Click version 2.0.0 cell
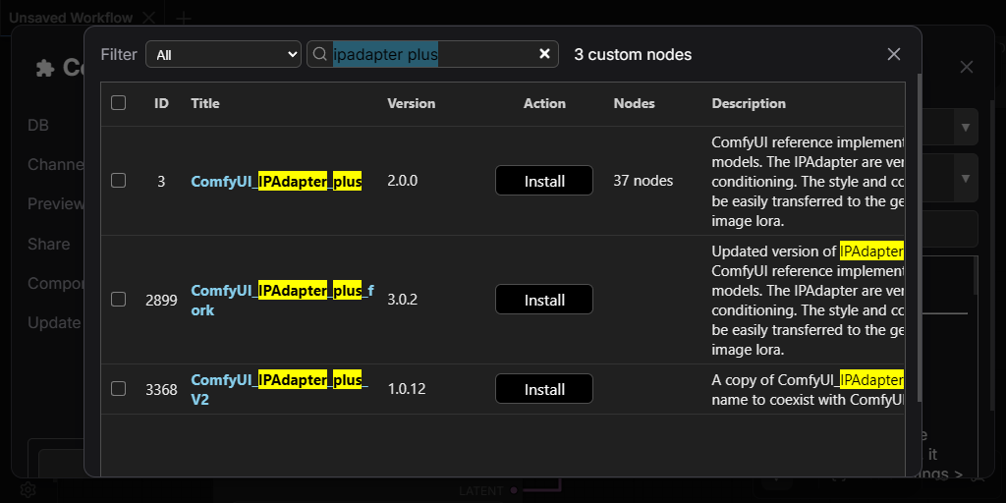1006x503 pixels. point(402,181)
